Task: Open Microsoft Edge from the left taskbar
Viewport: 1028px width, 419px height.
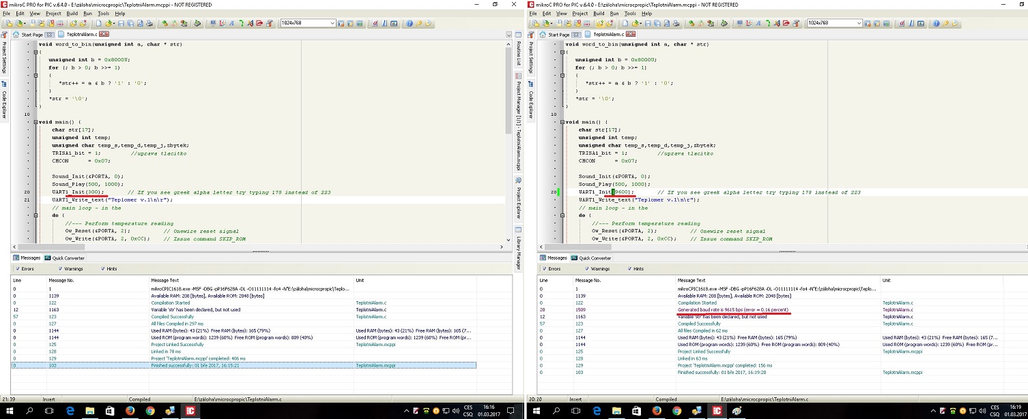Action: tap(70, 411)
